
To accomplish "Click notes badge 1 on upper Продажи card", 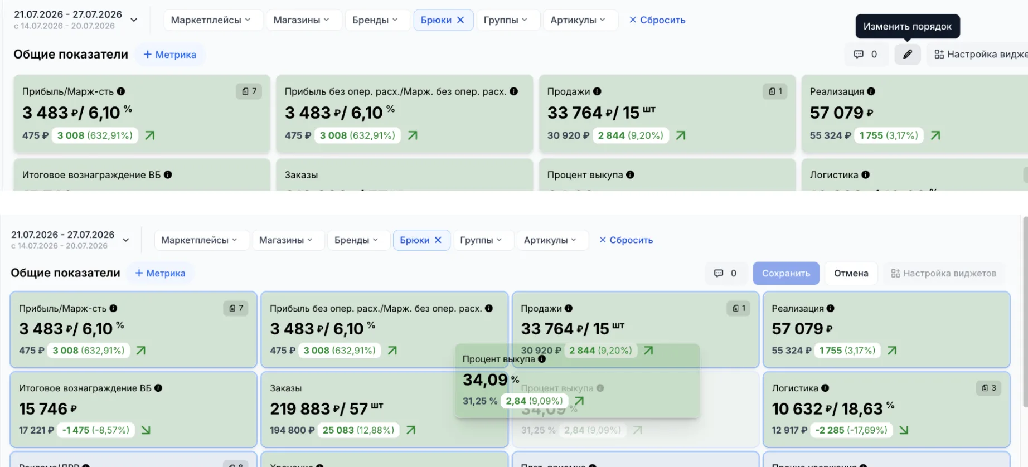I will [x=775, y=91].
